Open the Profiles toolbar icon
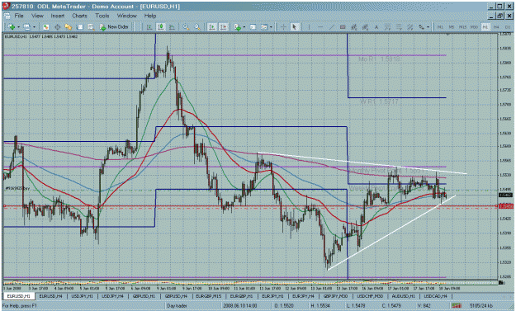 26,27
